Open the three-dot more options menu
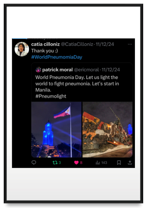The width and height of the screenshot is (147, 208). (x=130, y=44)
